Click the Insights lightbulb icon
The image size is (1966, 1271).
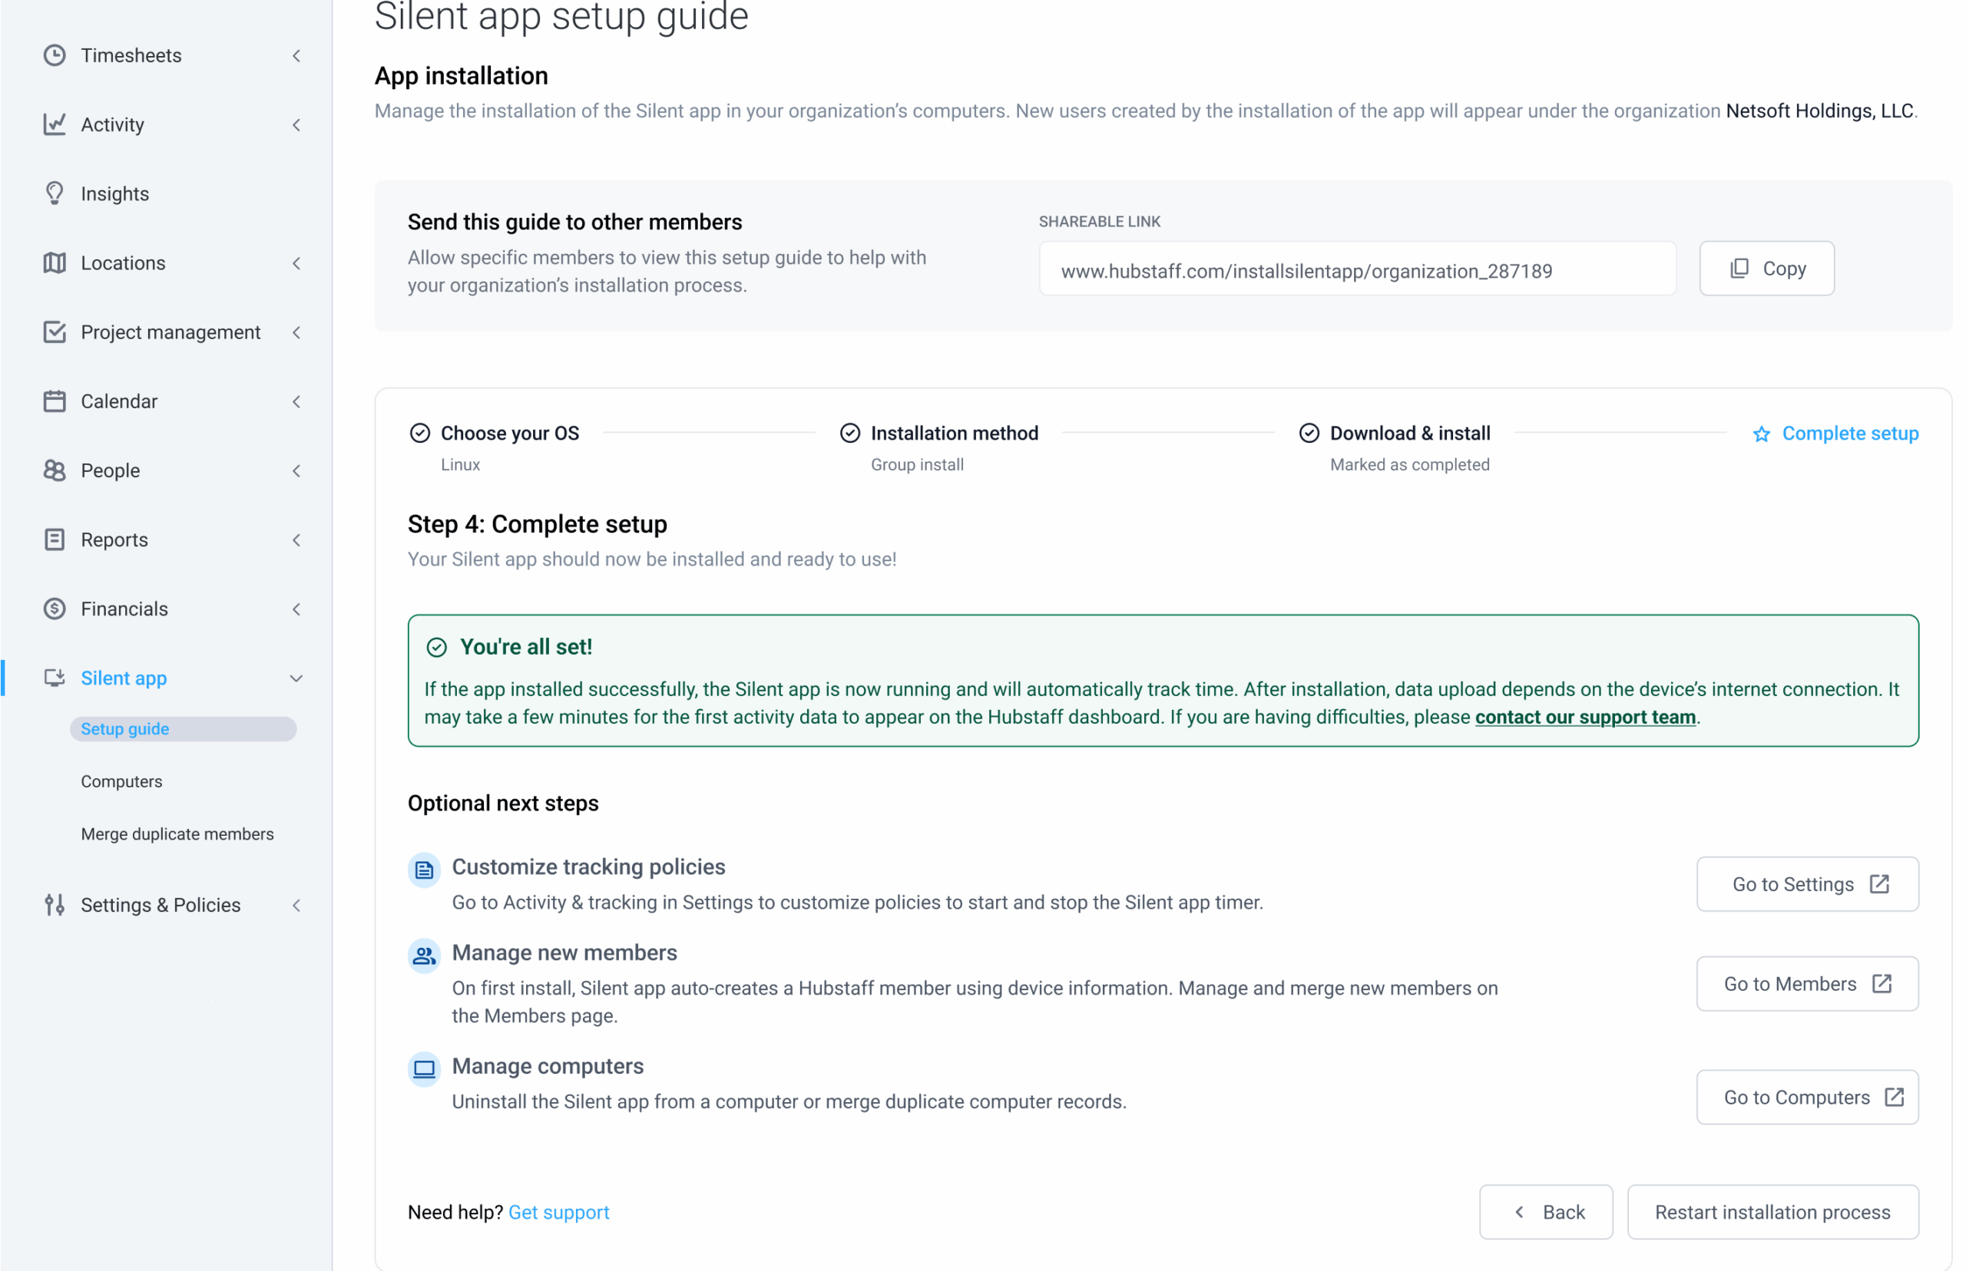point(55,193)
